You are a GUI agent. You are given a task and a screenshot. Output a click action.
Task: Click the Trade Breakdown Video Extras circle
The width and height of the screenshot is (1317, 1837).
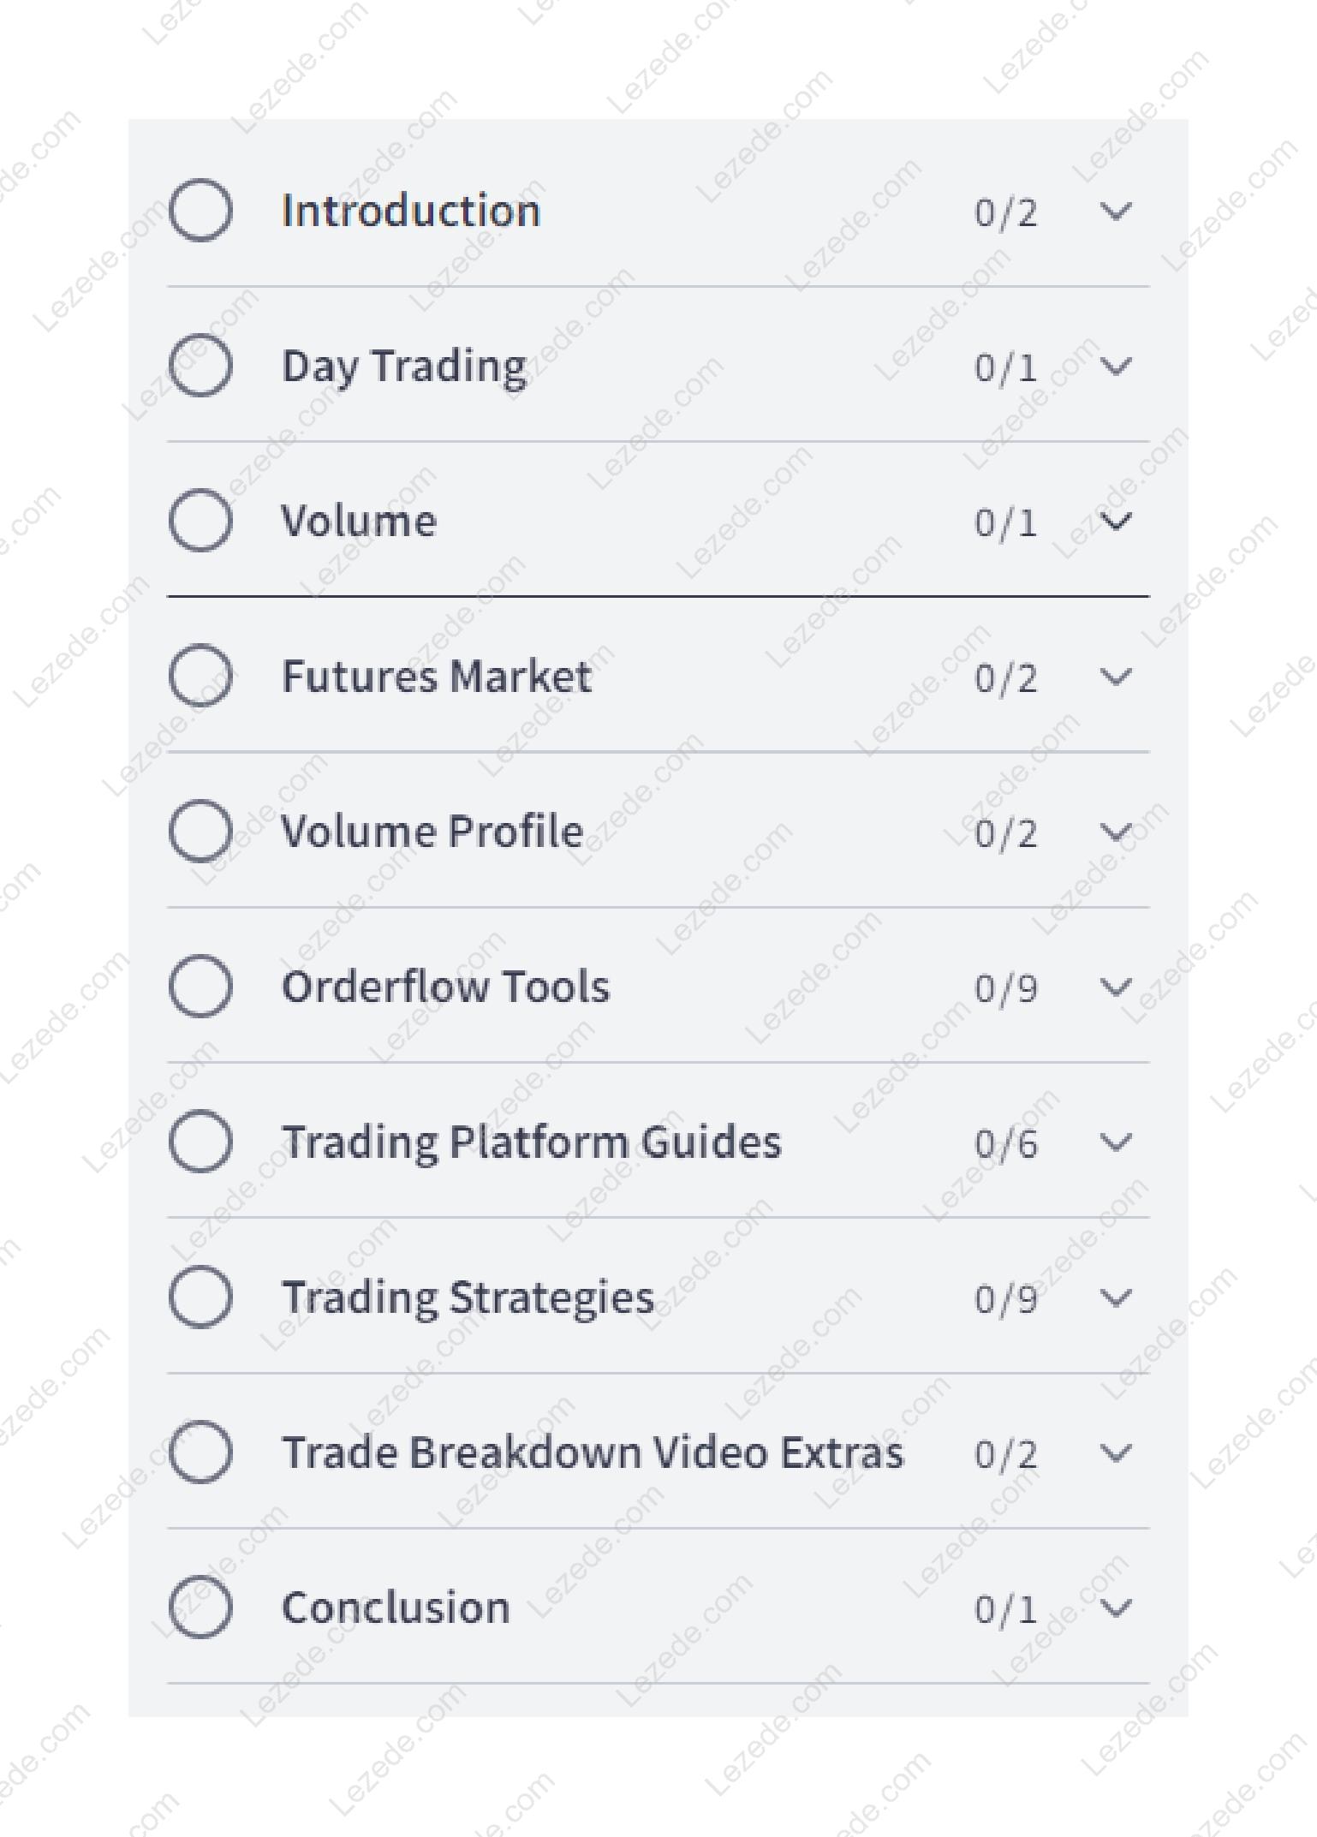200,1452
